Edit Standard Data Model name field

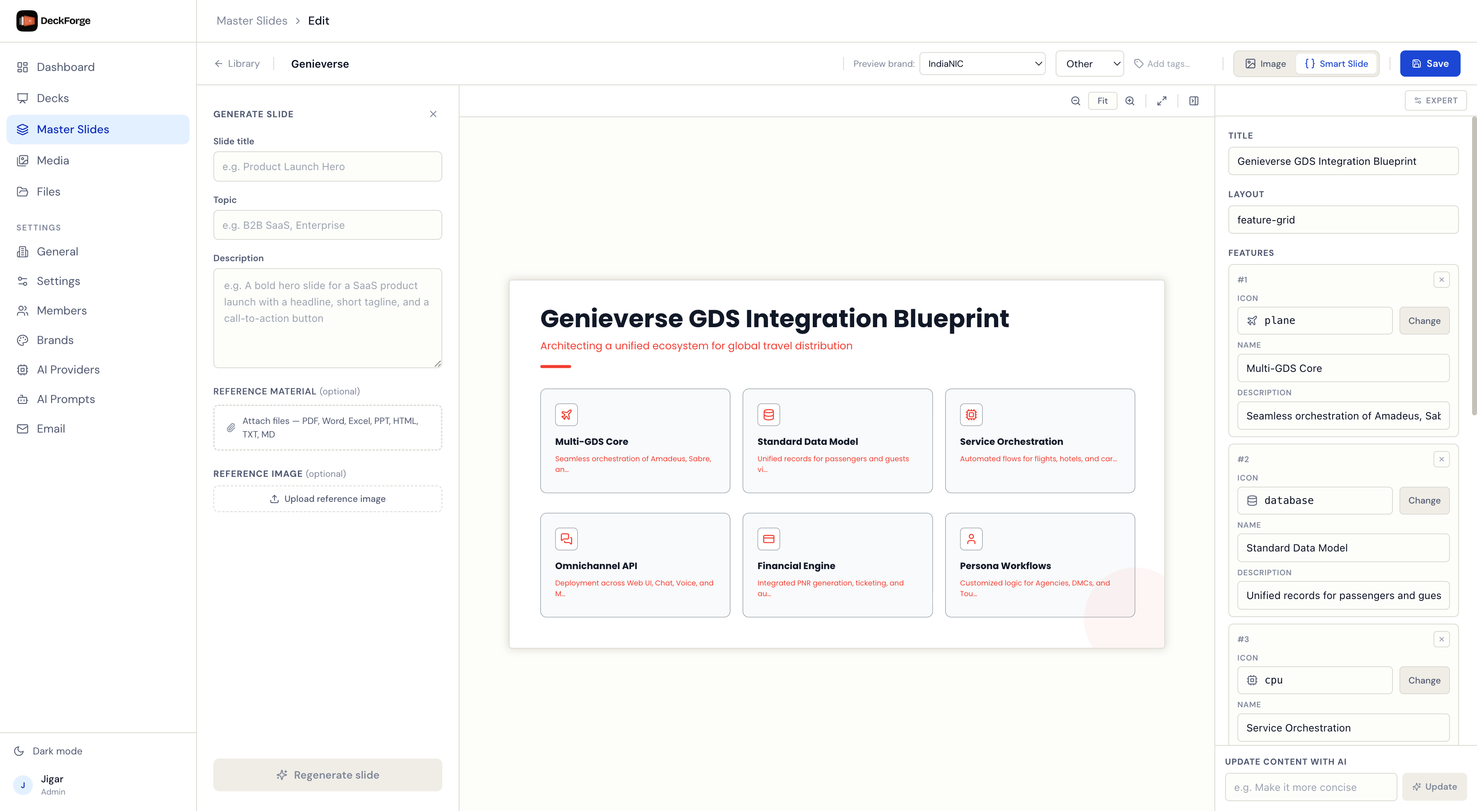pyautogui.click(x=1343, y=548)
